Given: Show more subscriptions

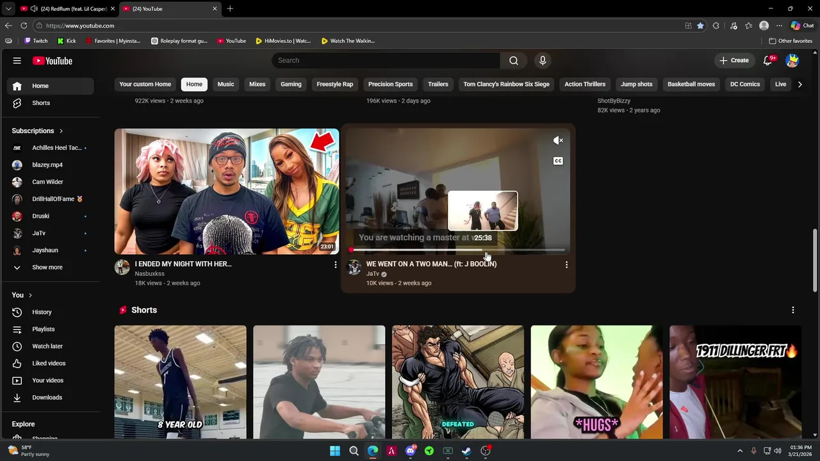Looking at the screenshot, I should click(x=51, y=267).
